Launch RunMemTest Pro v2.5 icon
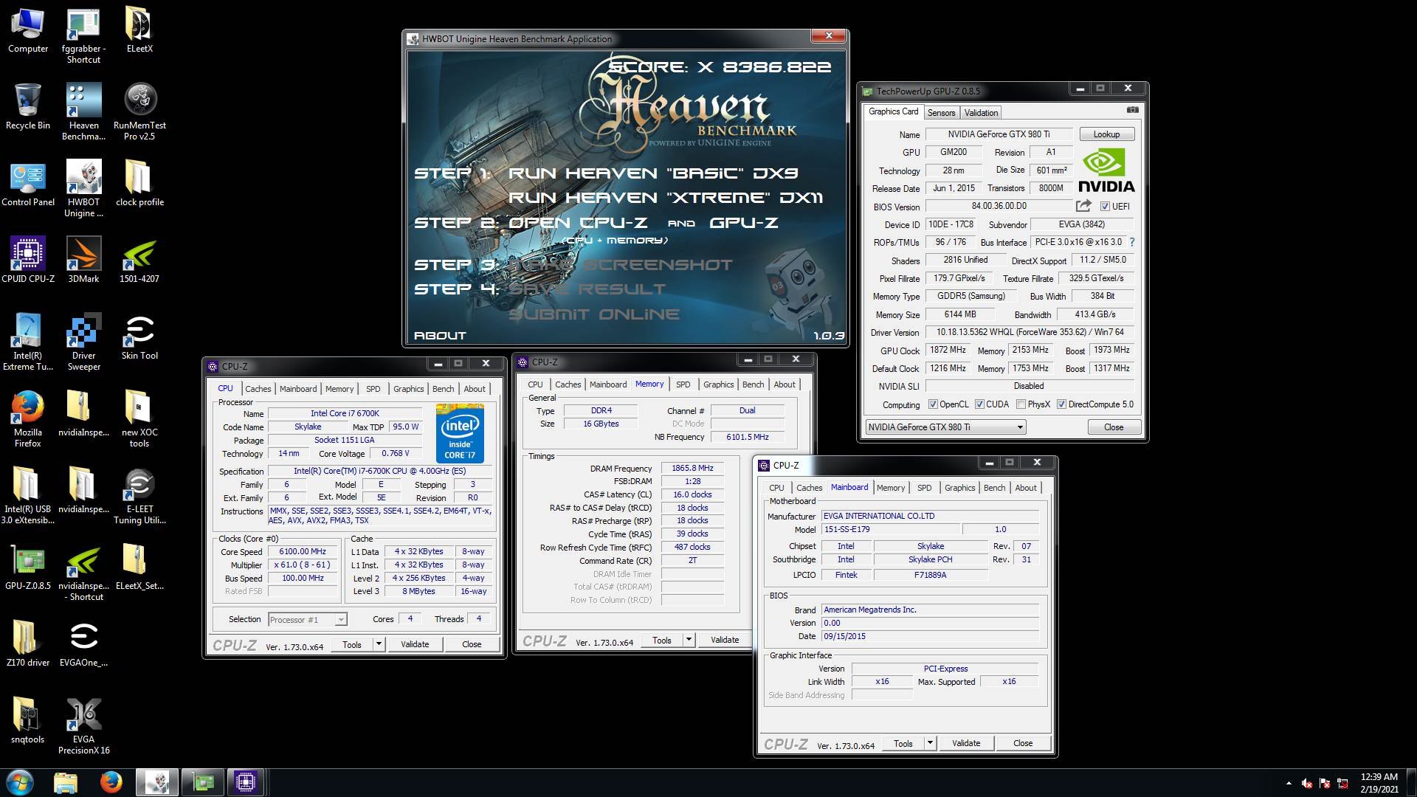Viewport: 1417px width, 797px height. (x=139, y=113)
